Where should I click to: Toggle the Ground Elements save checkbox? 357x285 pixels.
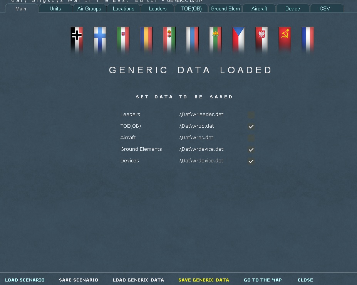[251, 150]
